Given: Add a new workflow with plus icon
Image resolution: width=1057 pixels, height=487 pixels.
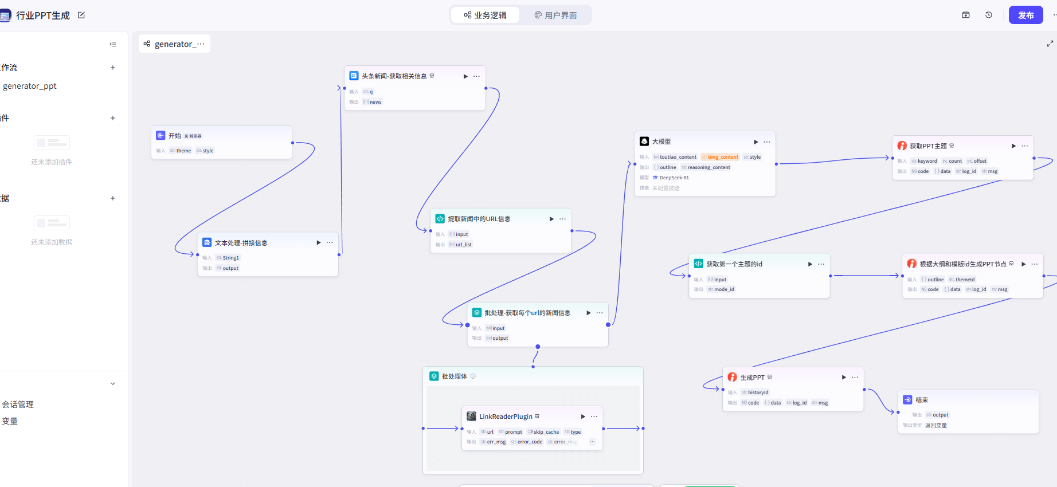Looking at the screenshot, I should coord(113,68).
